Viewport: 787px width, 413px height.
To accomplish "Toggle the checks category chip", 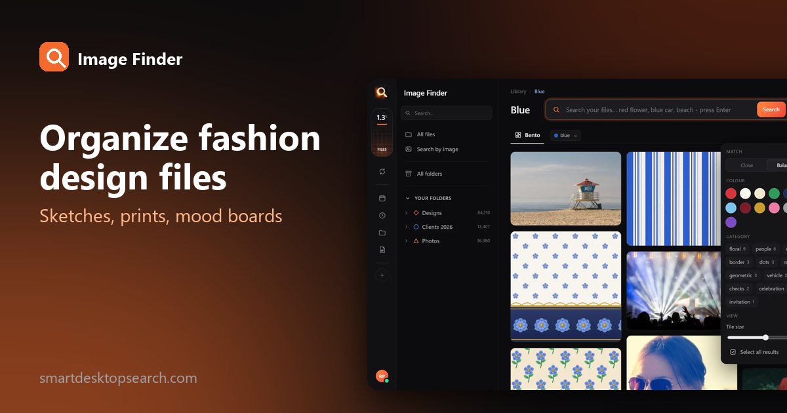I will [739, 288].
